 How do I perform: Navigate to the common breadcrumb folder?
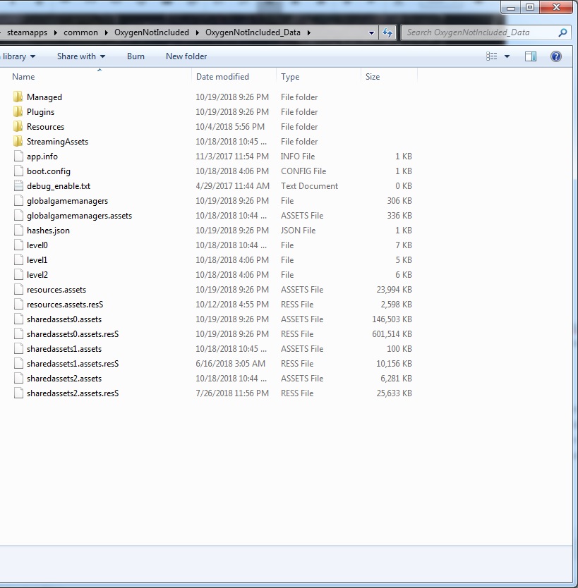[x=80, y=32]
